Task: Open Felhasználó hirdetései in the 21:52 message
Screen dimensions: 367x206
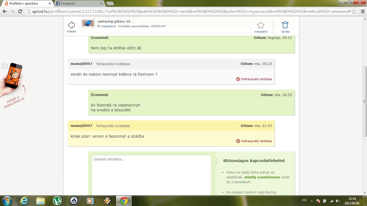Action: 113,126
